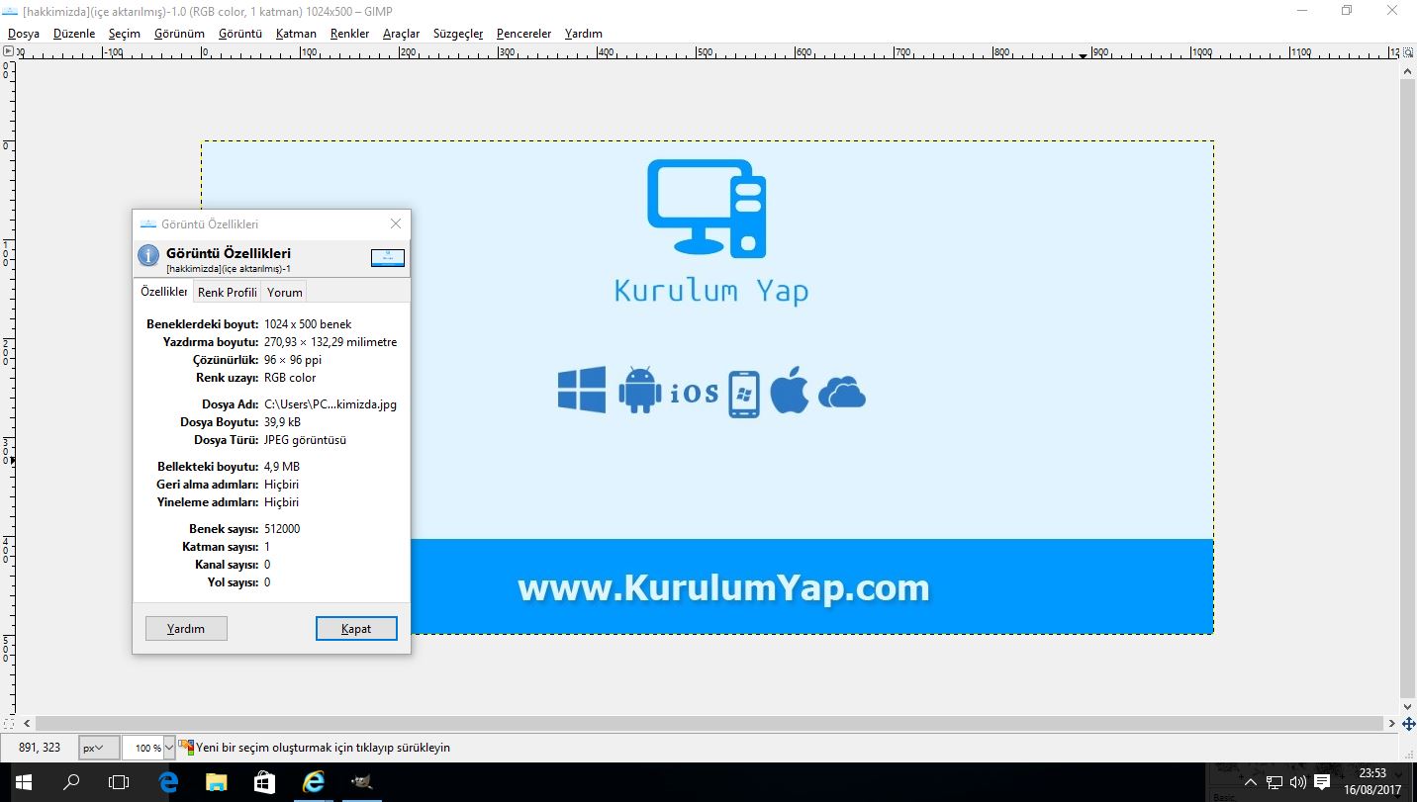This screenshot has width=1417, height=802.
Task: Open the Pencereler menu
Action: tap(523, 34)
